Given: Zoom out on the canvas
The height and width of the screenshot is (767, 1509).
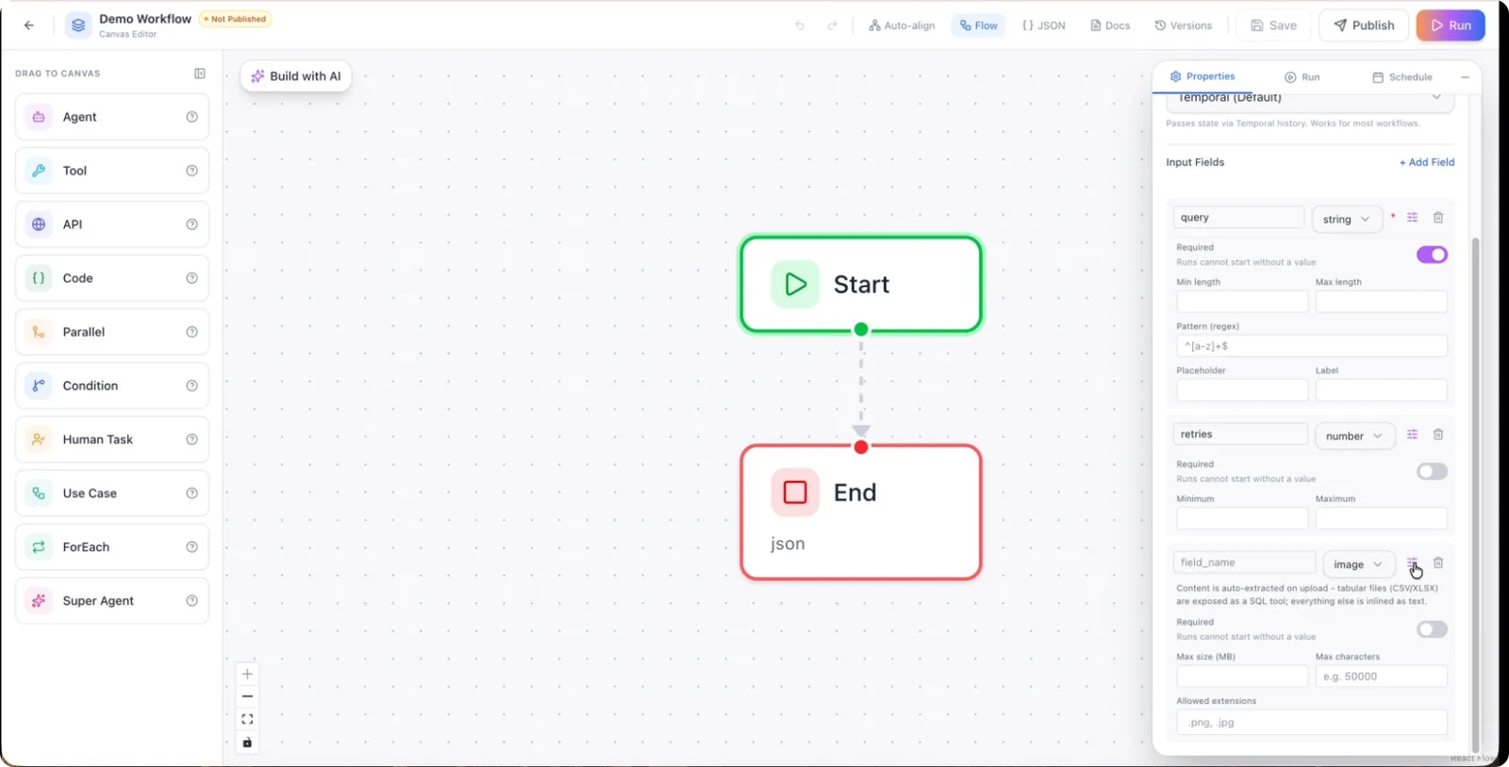Looking at the screenshot, I should tap(247, 696).
